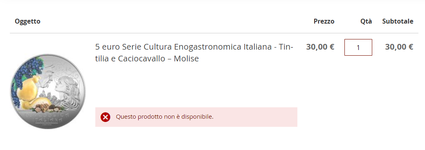Open the coin product thumbnail
Screen dimensions: 425x150
(48, 91)
